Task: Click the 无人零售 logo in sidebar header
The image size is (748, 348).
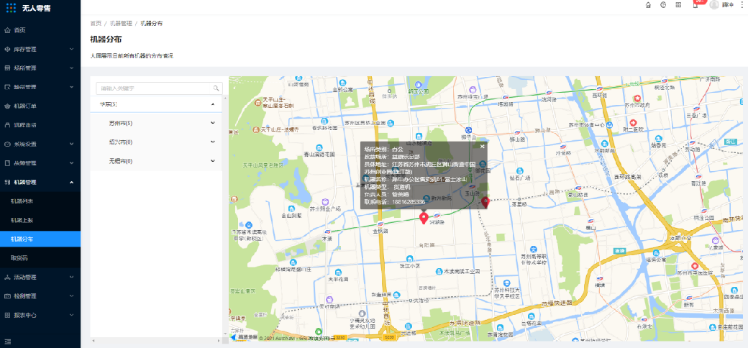Action: click(x=28, y=8)
